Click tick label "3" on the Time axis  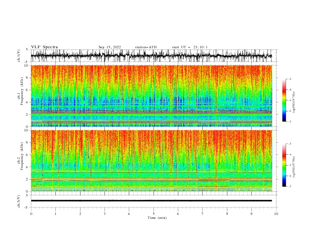click(105, 214)
